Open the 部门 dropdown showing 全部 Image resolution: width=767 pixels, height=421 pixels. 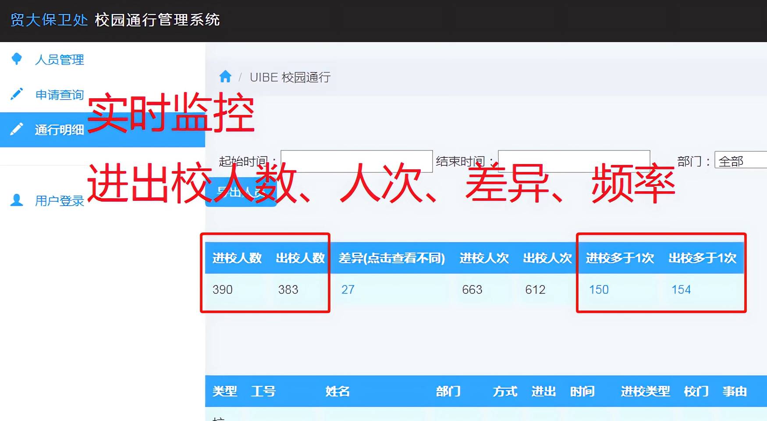pyautogui.click(x=741, y=161)
